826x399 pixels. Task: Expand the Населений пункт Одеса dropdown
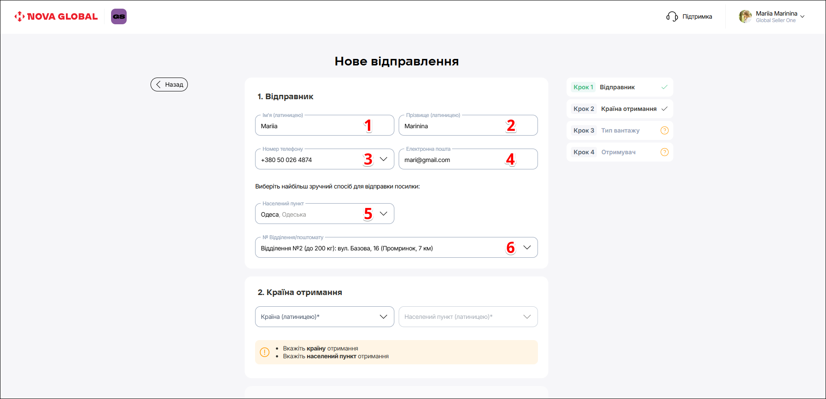coord(383,214)
